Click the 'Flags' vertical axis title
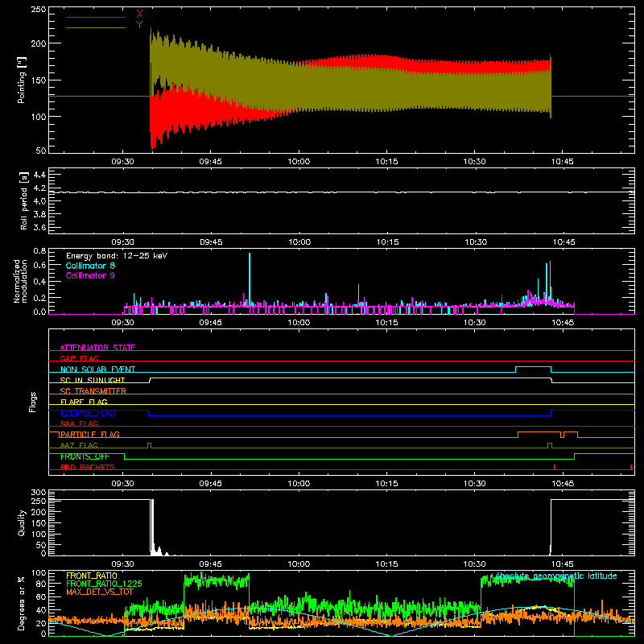 (32, 402)
